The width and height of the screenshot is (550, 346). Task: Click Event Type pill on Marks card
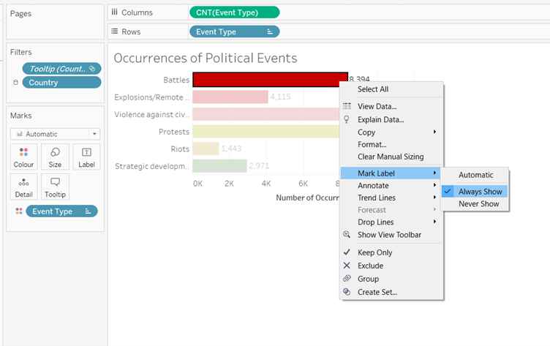tap(61, 211)
